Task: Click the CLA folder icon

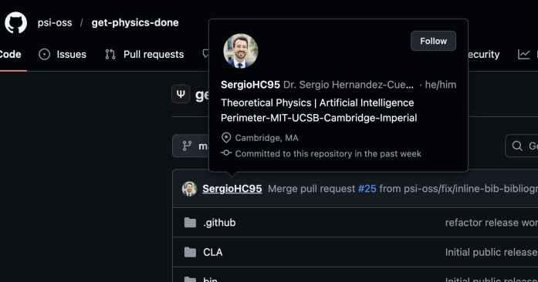Action: (190, 252)
